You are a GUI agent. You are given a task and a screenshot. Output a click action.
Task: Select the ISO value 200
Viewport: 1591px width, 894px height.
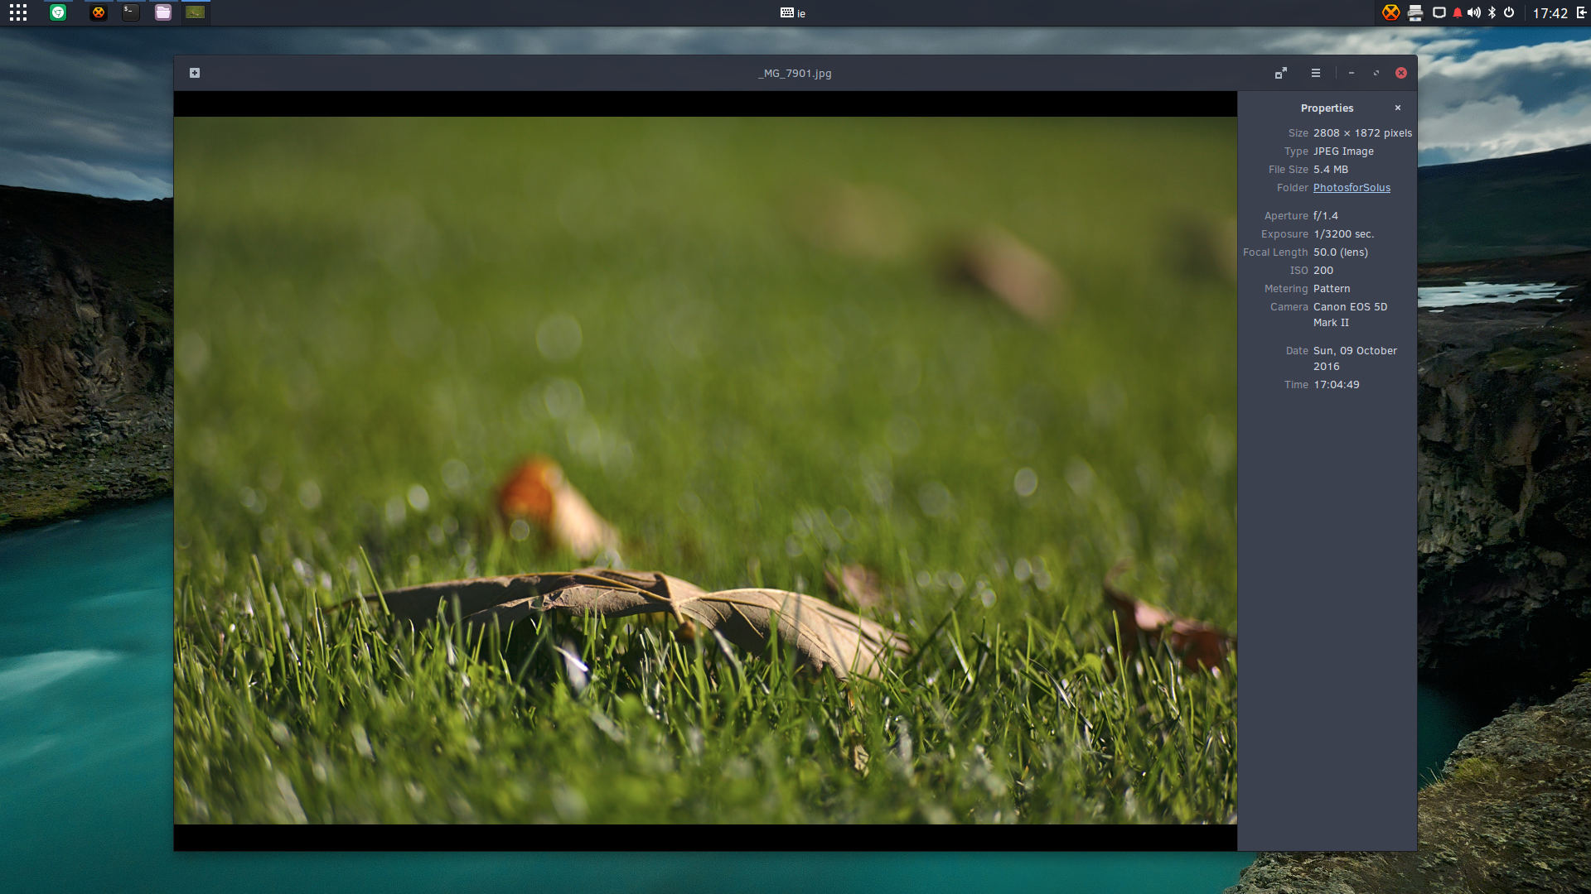pos(1323,271)
